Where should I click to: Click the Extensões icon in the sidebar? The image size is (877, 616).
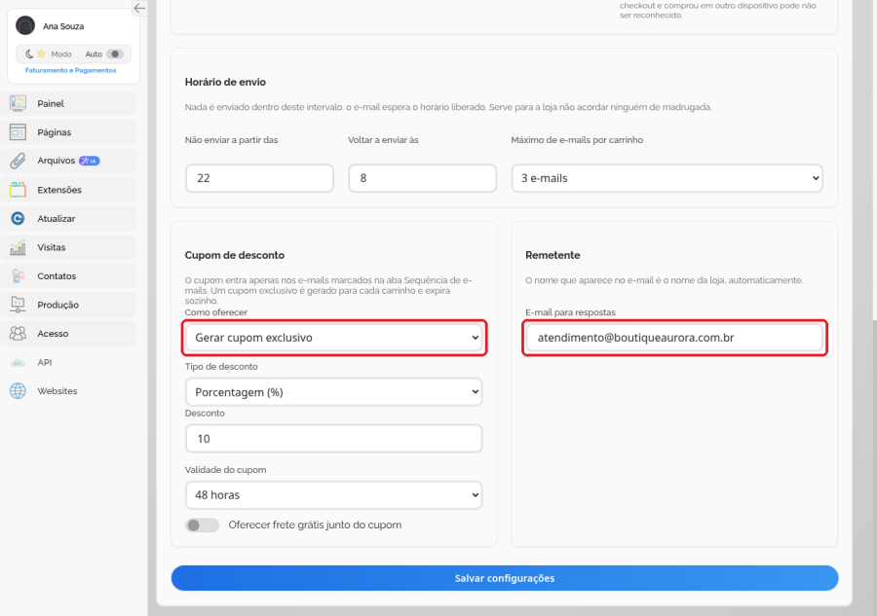(x=18, y=190)
